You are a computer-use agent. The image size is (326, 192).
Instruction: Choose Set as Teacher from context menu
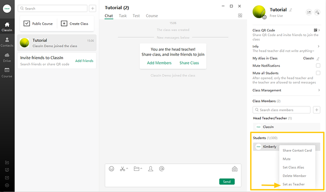pyautogui.click(x=293, y=184)
